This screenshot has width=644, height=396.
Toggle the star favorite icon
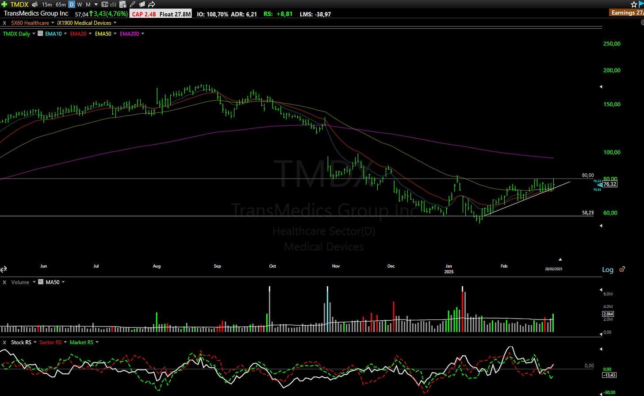[634, 4]
